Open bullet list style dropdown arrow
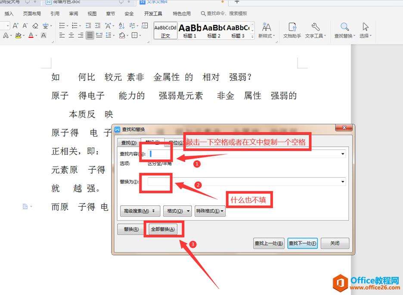 click(67, 26)
